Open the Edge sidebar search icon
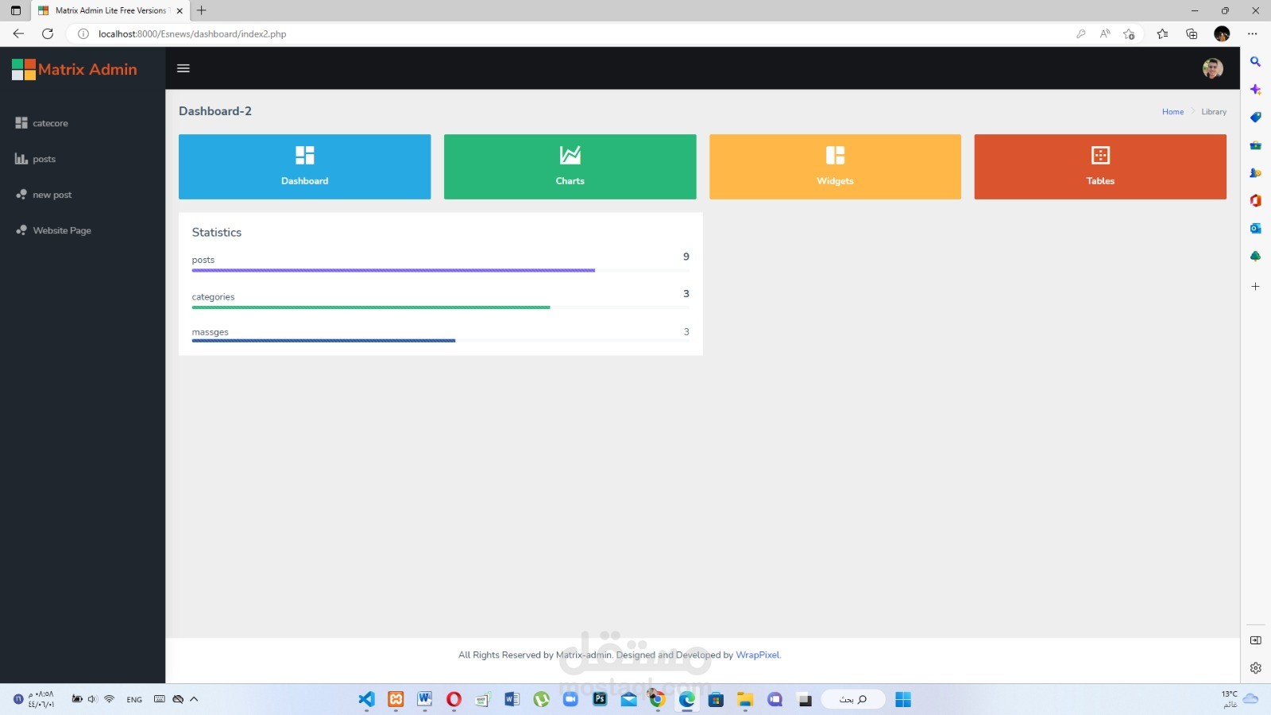The image size is (1271, 715). click(1255, 62)
